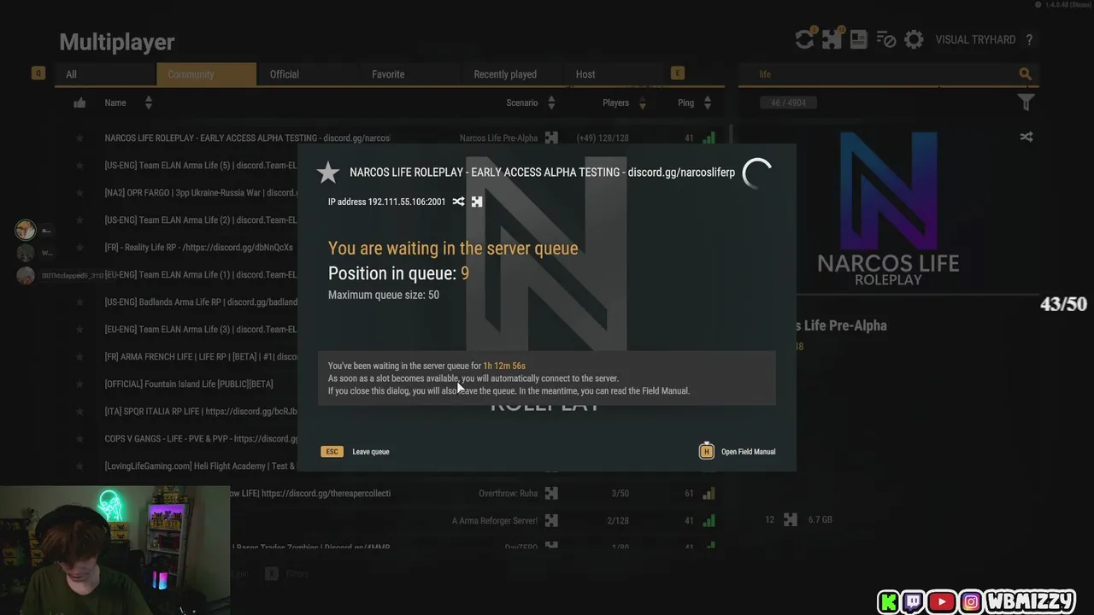Image resolution: width=1094 pixels, height=615 pixels.
Task: Click the search field containing life
Action: 889,74
